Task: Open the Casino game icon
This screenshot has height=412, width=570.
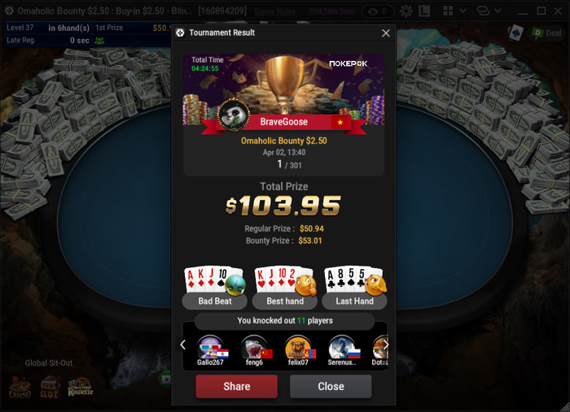Action: pyautogui.click(x=20, y=388)
